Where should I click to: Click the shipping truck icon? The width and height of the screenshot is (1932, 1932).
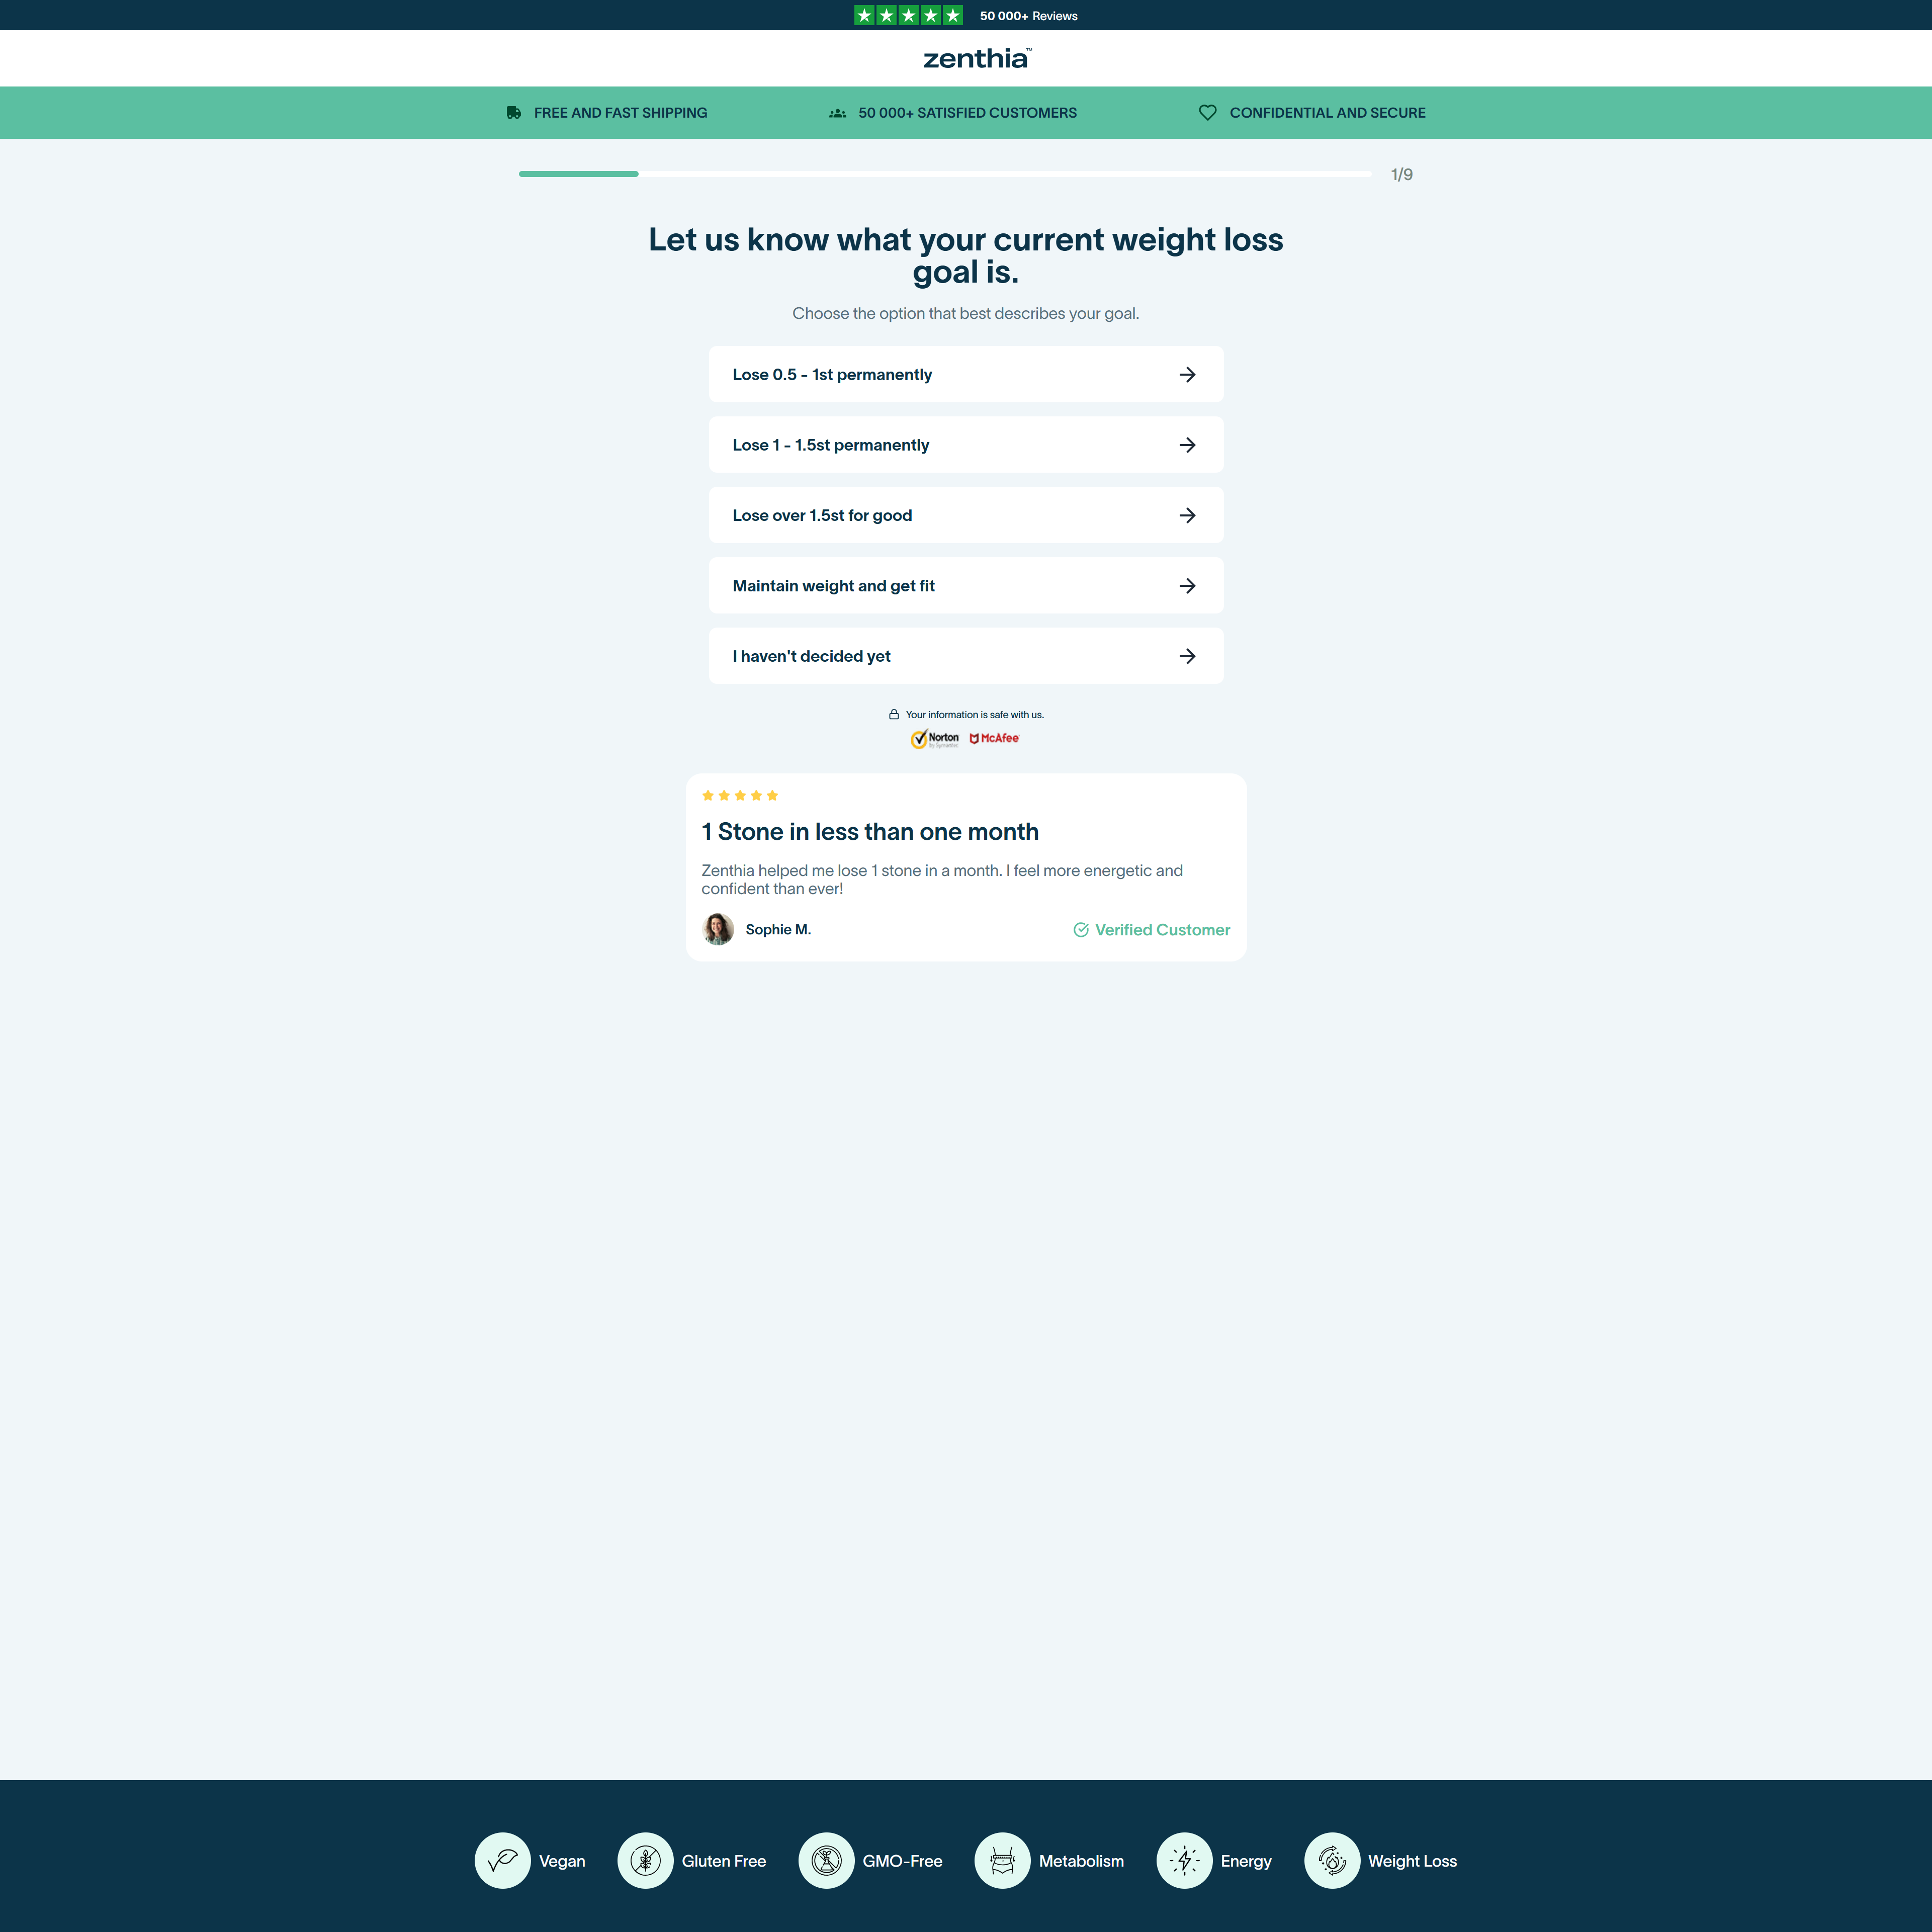click(514, 113)
